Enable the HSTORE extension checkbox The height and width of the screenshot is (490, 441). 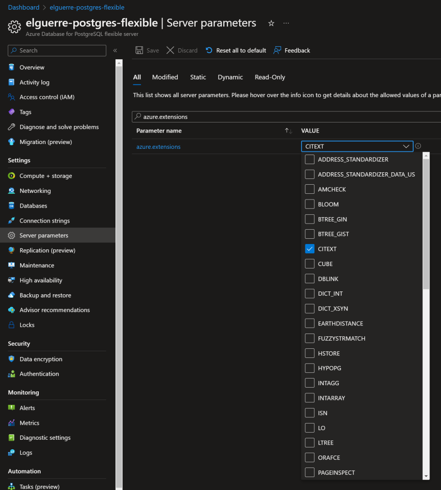pyautogui.click(x=310, y=353)
